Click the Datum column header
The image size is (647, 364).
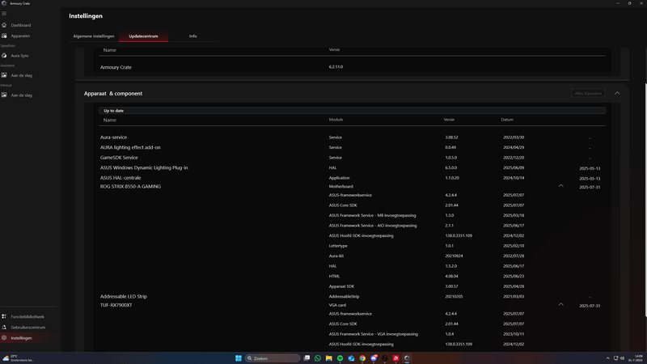(507, 120)
